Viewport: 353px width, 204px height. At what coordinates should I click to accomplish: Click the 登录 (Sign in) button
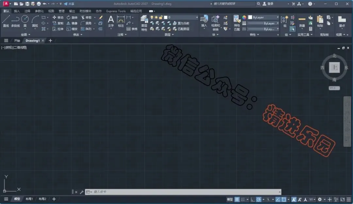click(268, 4)
